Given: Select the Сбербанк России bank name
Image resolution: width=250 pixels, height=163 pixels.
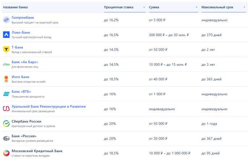Looking at the screenshot, I should 26,121.
